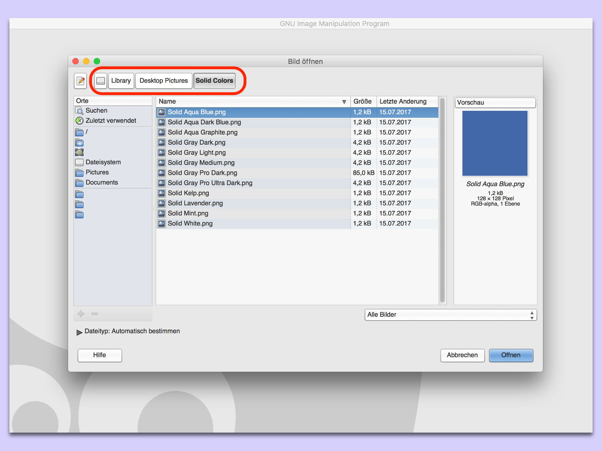
Task: Select the Solid Colors path segment
Action: [214, 81]
